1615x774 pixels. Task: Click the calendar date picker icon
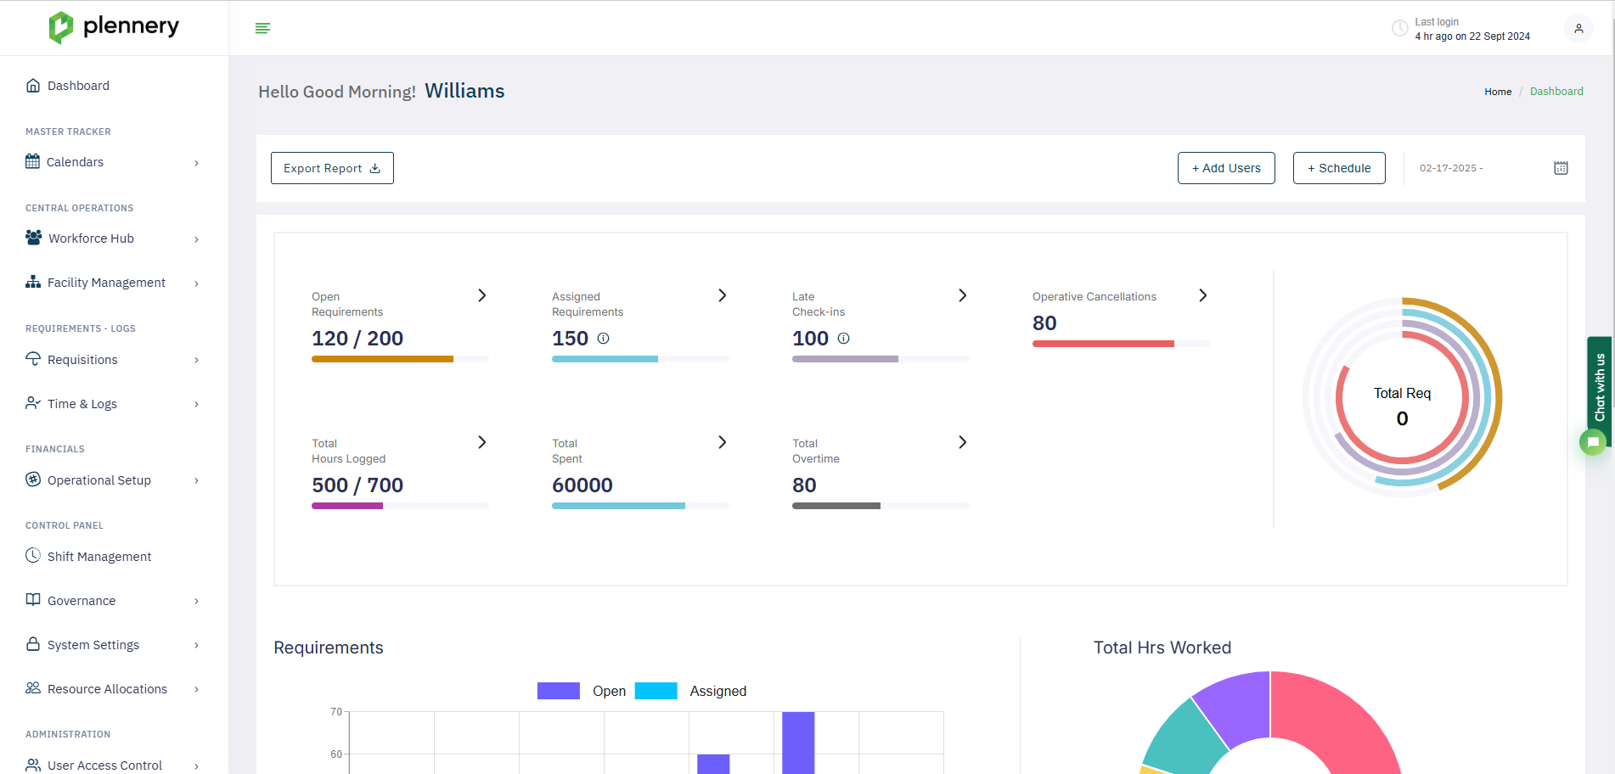[1561, 168]
